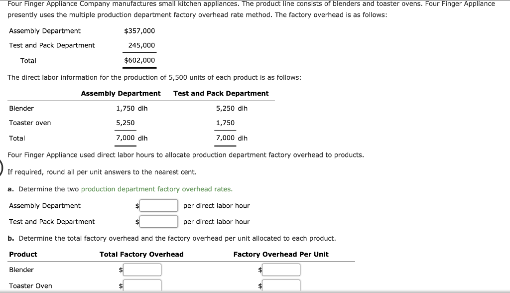Click the Test and Pack Department rate input field
The height and width of the screenshot is (293, 510).
point(158,221)
